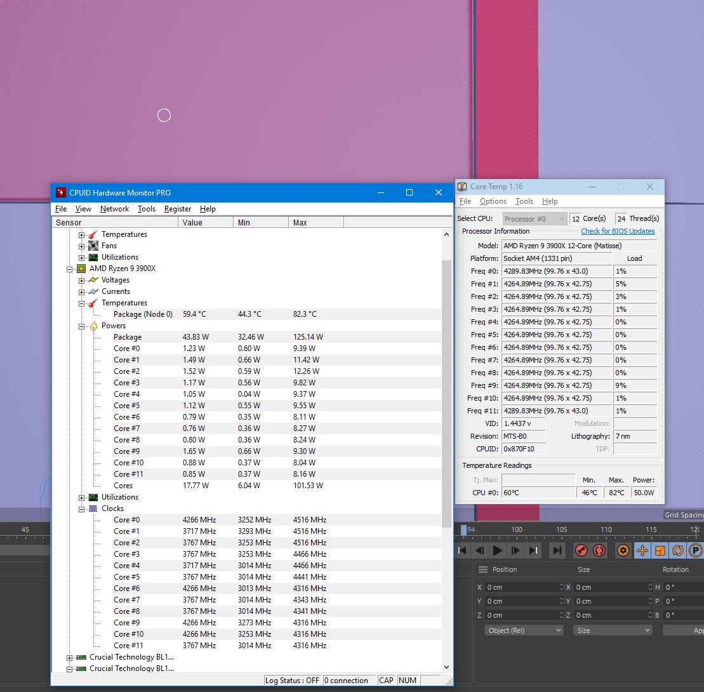Image resolution: width=704 pixels, height=692 pixels.
Task: Click the Position Z field stepper arrows
Action: coord(561,615)
